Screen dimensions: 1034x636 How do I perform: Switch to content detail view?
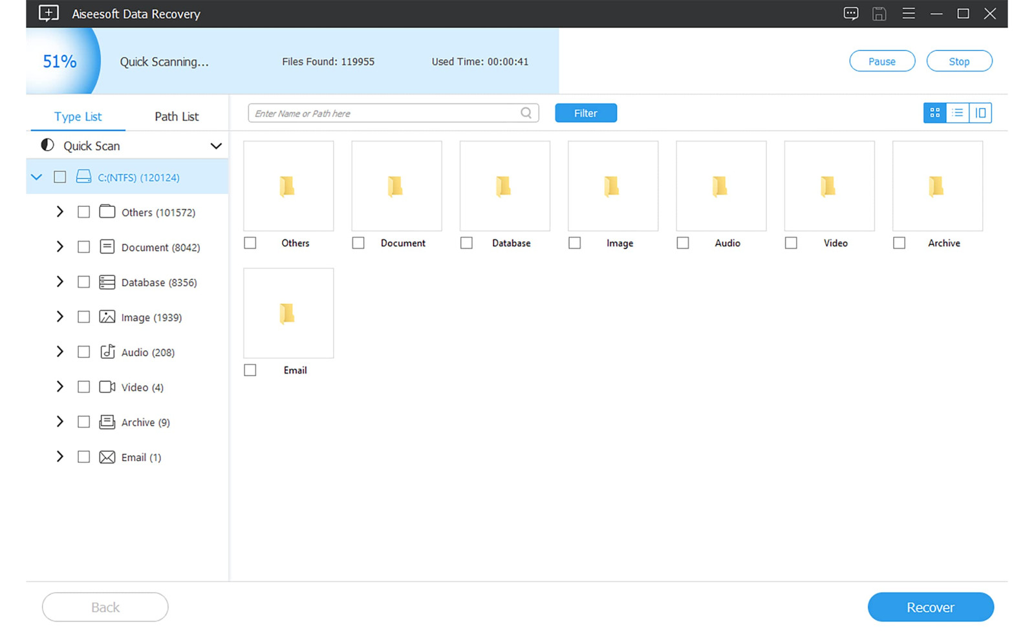980,113
